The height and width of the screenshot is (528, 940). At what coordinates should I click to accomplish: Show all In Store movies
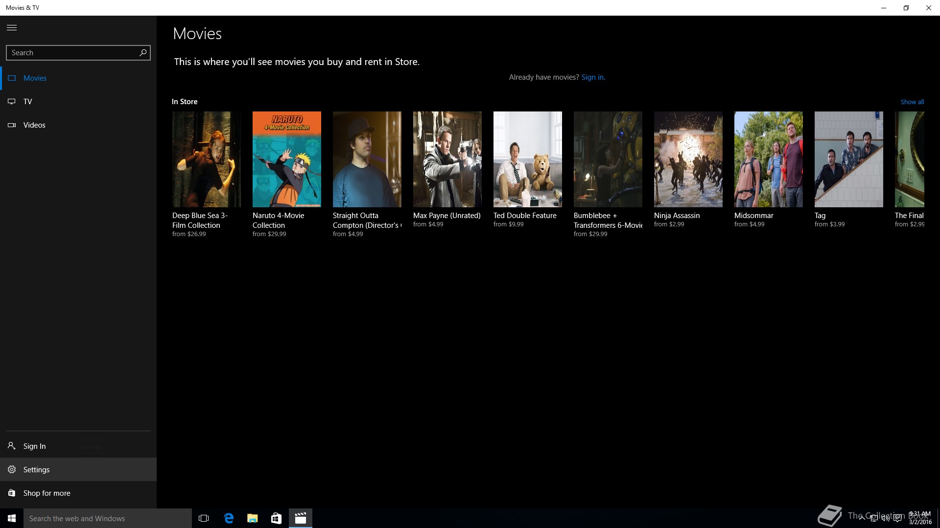(912, 102)
